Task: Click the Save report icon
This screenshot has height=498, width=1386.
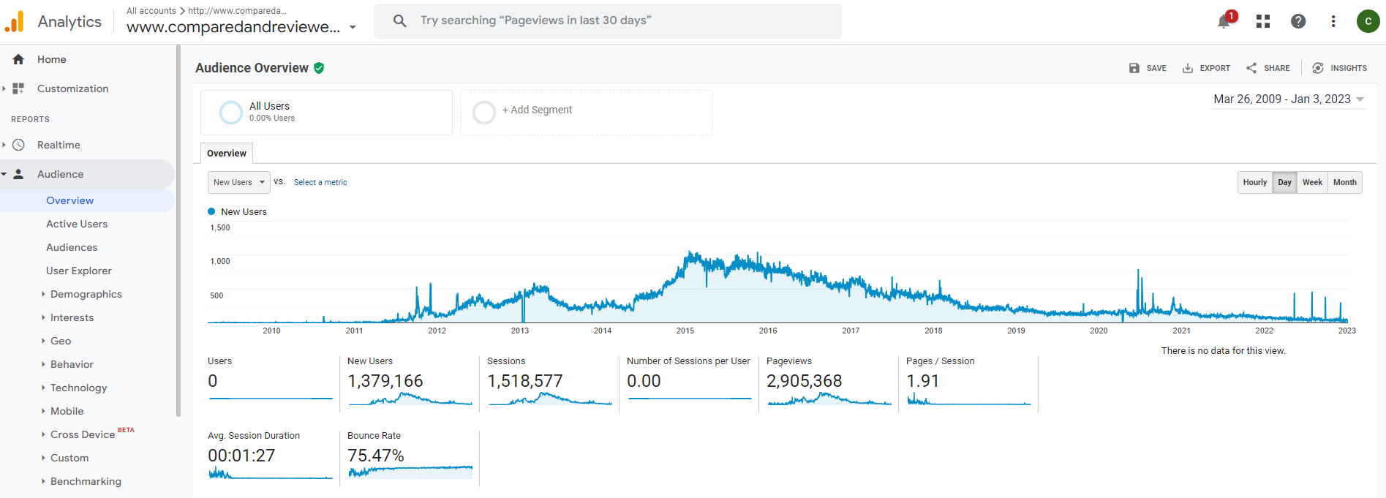Action: coord(1134,68)
